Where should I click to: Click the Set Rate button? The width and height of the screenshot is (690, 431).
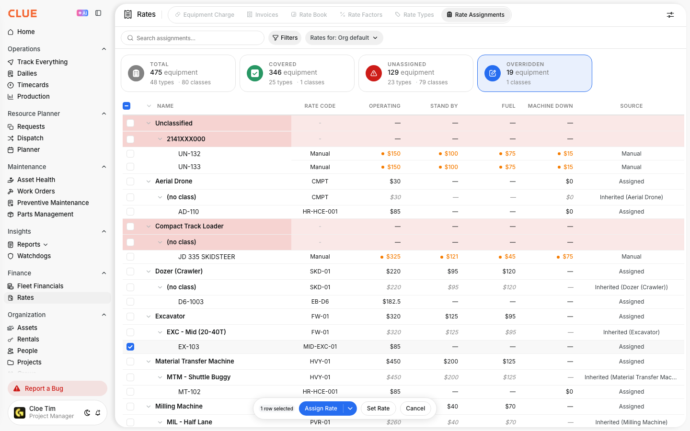click(378, 408)
